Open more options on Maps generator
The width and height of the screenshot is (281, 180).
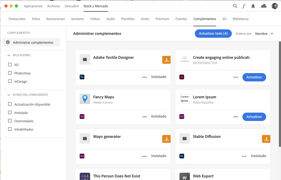click(145, 156)
